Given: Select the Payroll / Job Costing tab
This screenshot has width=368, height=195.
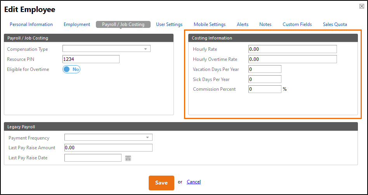Looking at the screenshot, I should [x=123, y=24].
